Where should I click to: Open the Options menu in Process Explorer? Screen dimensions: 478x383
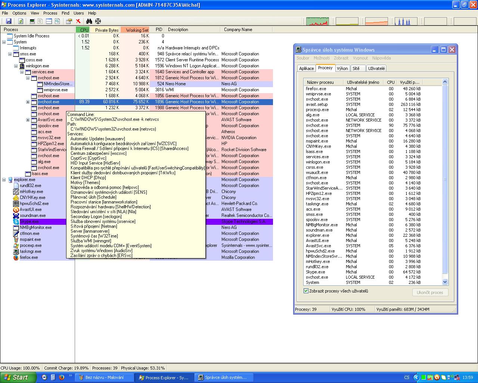coord(19,13)
